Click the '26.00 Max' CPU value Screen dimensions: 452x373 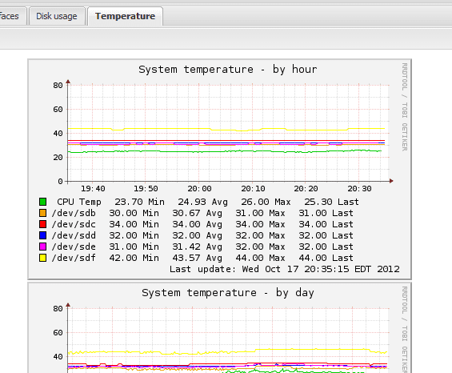tap(266, 202)
